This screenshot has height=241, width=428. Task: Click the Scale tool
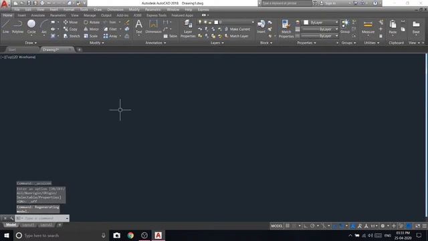[x=91, y=35]
